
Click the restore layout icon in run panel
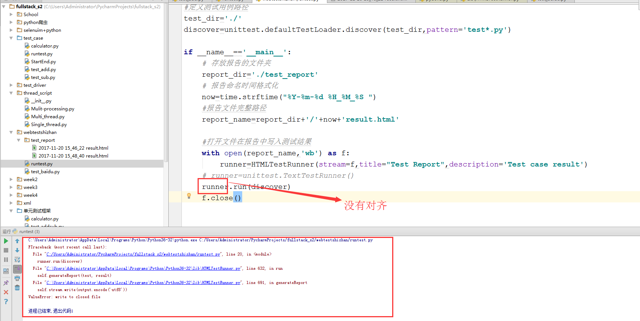6,271
